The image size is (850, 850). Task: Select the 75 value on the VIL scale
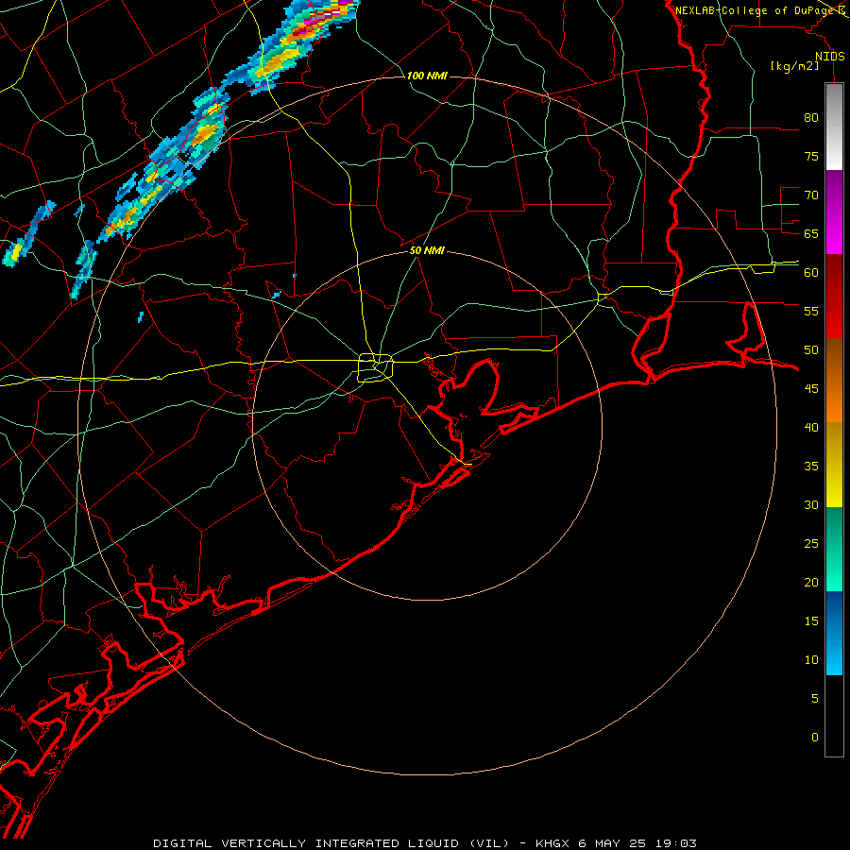tap(811, 156)
